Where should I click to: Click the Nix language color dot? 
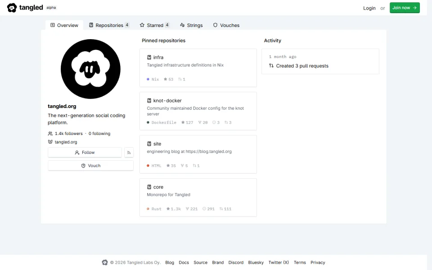point(148,79)
